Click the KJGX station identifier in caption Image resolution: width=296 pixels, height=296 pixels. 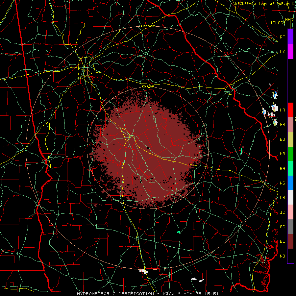[x=169, y=294]
